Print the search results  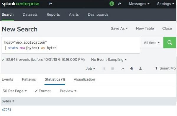pos(132,68)
